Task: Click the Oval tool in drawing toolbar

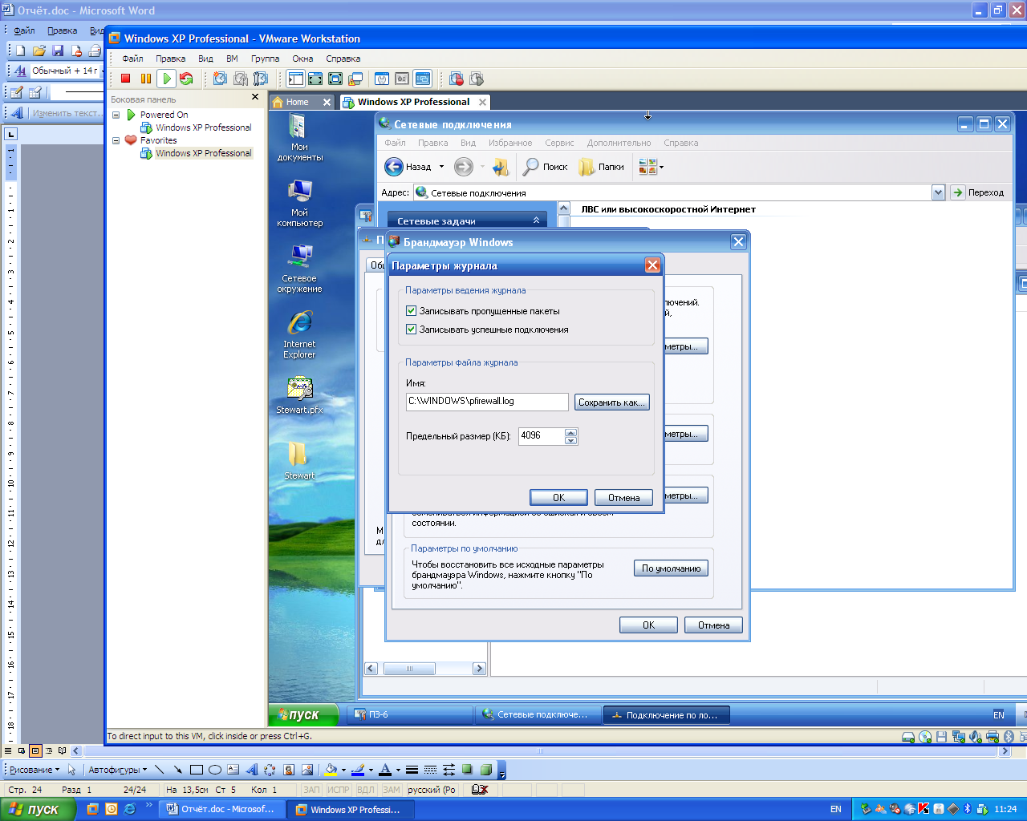Action: click(215, 770)
